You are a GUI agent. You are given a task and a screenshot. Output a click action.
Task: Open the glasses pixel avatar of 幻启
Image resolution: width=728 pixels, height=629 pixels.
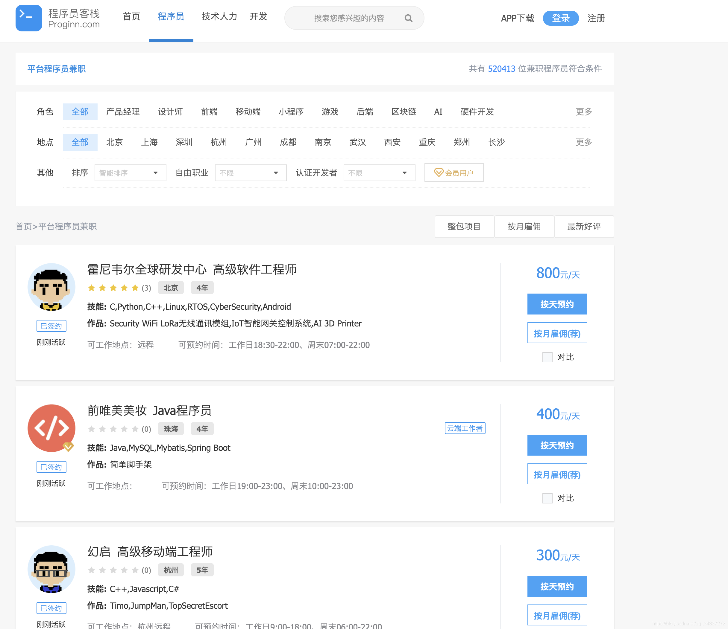pos(51,569)
